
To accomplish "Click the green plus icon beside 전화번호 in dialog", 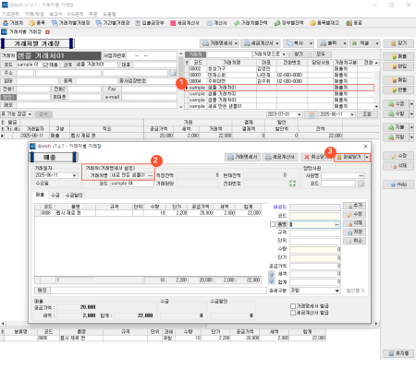I will point(292,184).
